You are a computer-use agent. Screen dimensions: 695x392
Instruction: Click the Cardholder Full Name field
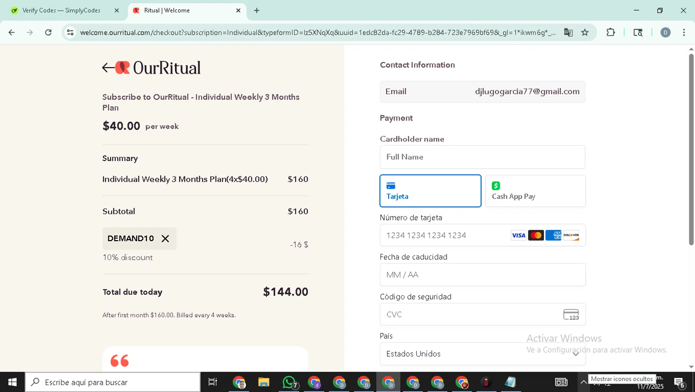click(x=482, y=157)
